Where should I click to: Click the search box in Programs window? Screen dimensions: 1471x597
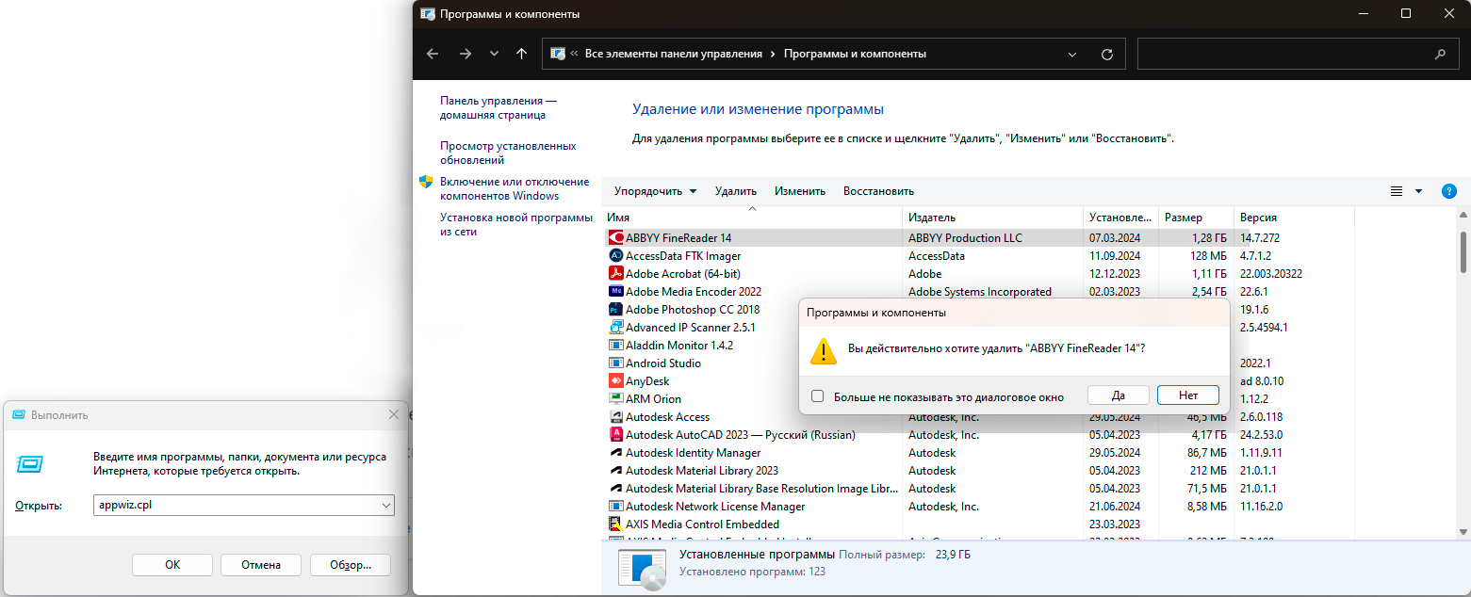pos(1297,54)
